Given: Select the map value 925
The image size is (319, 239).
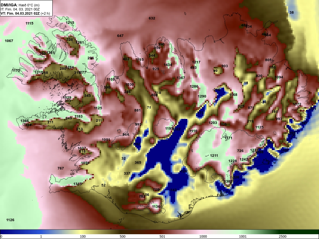Looking at the screenshot, I should pyautogui.click(x=156, y=69).
